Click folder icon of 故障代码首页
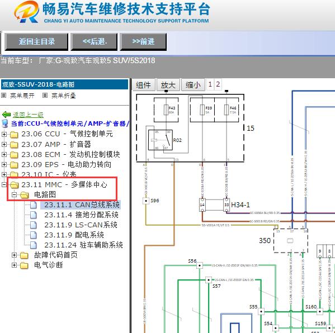This screenshot has height=333, width=335. click(24, 255)
